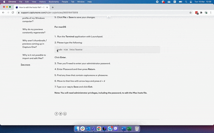Click the 'Run the Terminal application with Launchpad' step
Viewport: 214px width, 133px height.
pyautogui.click(x=79, y=37)
